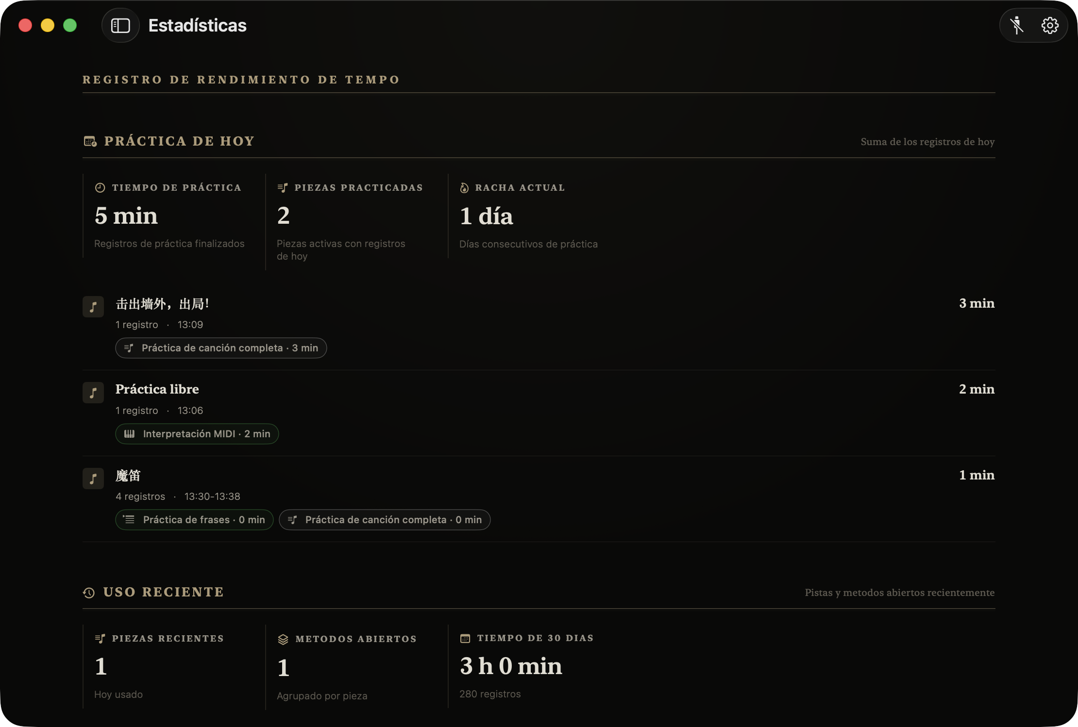Click the history icon next to Uso reciente

[x=89, y=593]
